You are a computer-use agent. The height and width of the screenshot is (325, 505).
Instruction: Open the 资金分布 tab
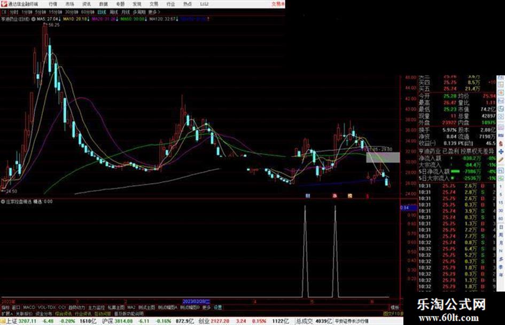44,313
